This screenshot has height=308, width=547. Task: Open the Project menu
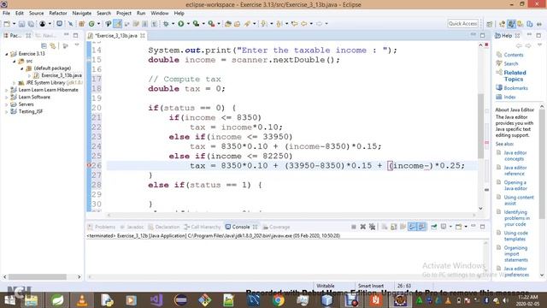pos(124,14)
